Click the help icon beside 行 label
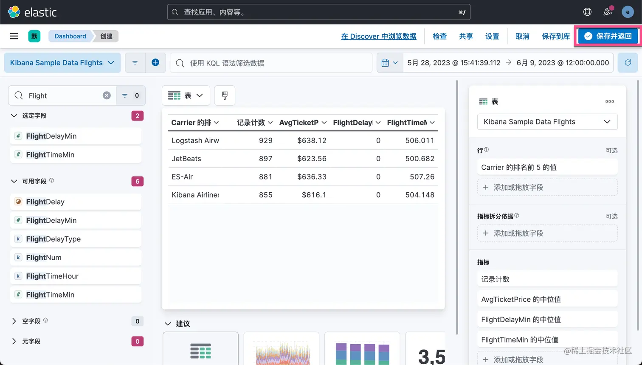The image size is (642, 365). 487,149
